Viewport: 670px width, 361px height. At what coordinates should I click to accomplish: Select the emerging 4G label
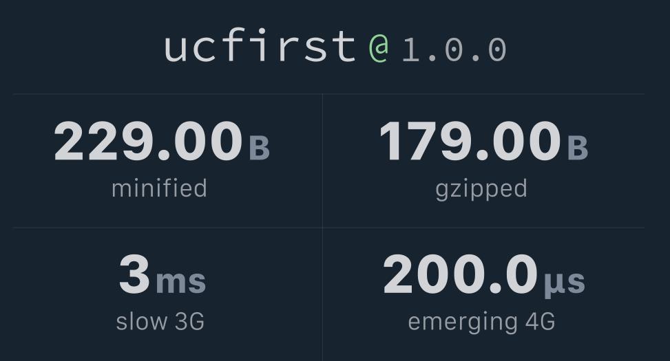[x=481, y=322]
